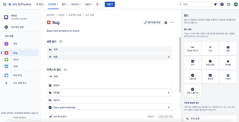Select the 날짜 date field type
Image resolution: width=239 pixels, height=122 pixels.
228,49
